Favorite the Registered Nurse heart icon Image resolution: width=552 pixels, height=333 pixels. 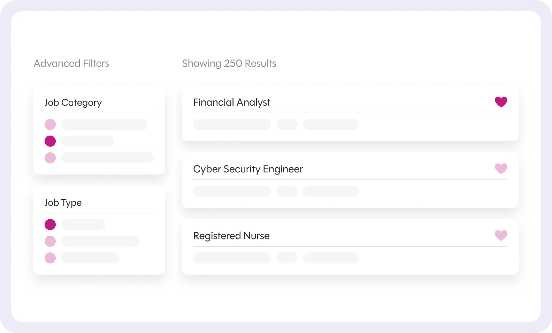501,235
